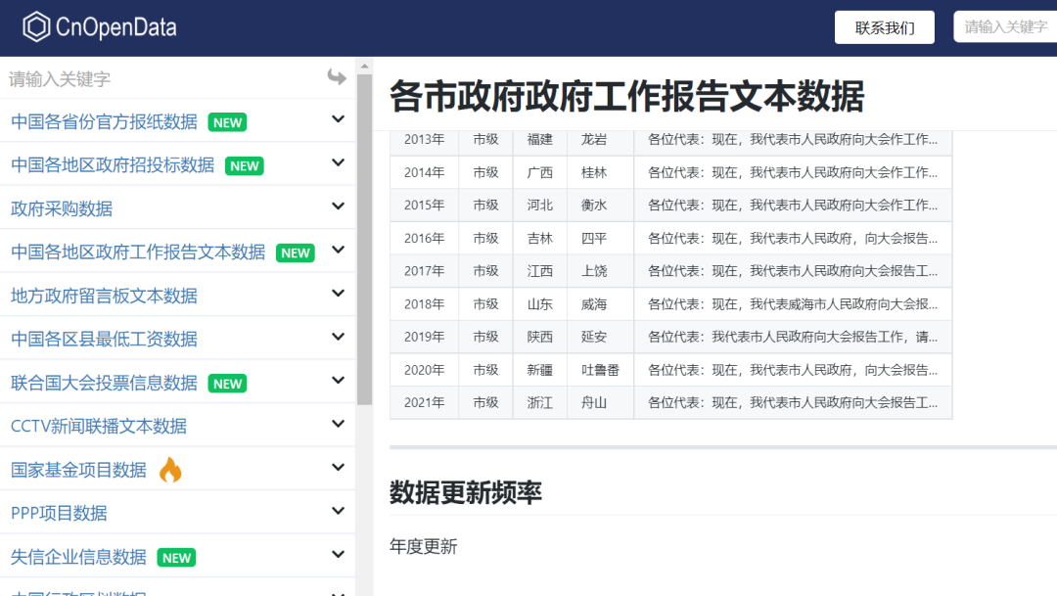1057x596 pixels.
Task: Click the 联系我们 button
Action: (885, 27)
